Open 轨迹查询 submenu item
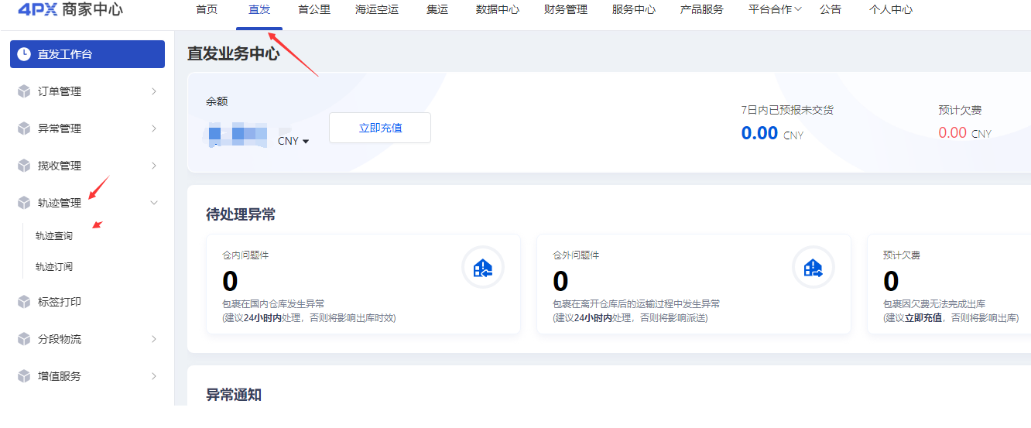The width and height of the screenshot is (1031, 428). click(54, 235)
